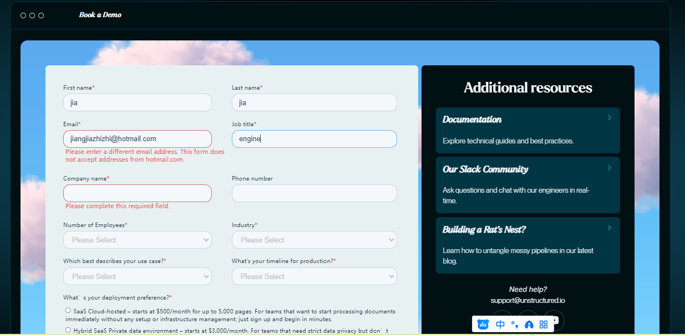Viewport: 685px width, 335px height.
Task: Open the IME toolbox grid icon
Action: tap(544, 324)
